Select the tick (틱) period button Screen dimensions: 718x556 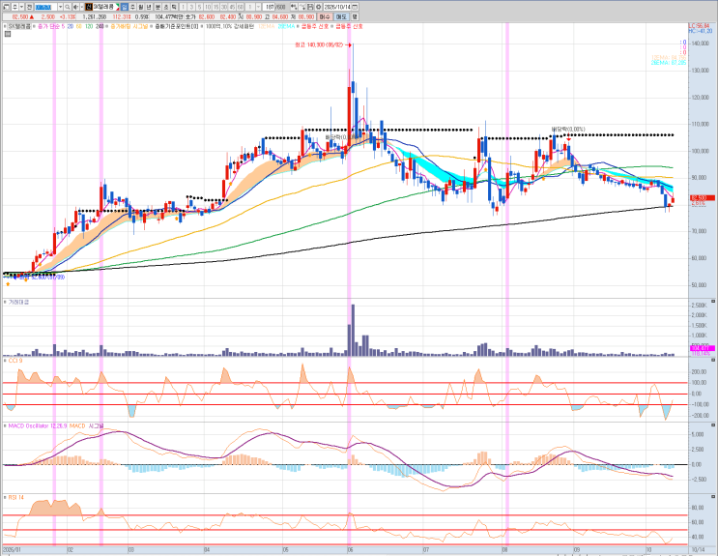(x=174, y=7)
